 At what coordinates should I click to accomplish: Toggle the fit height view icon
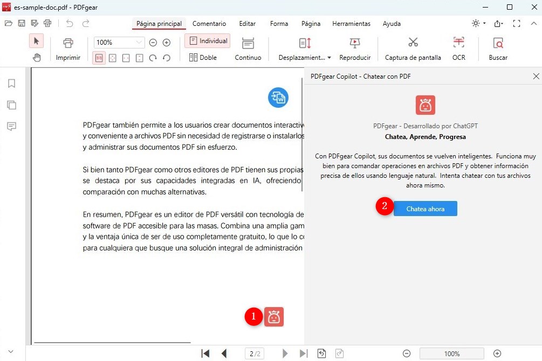139,58
